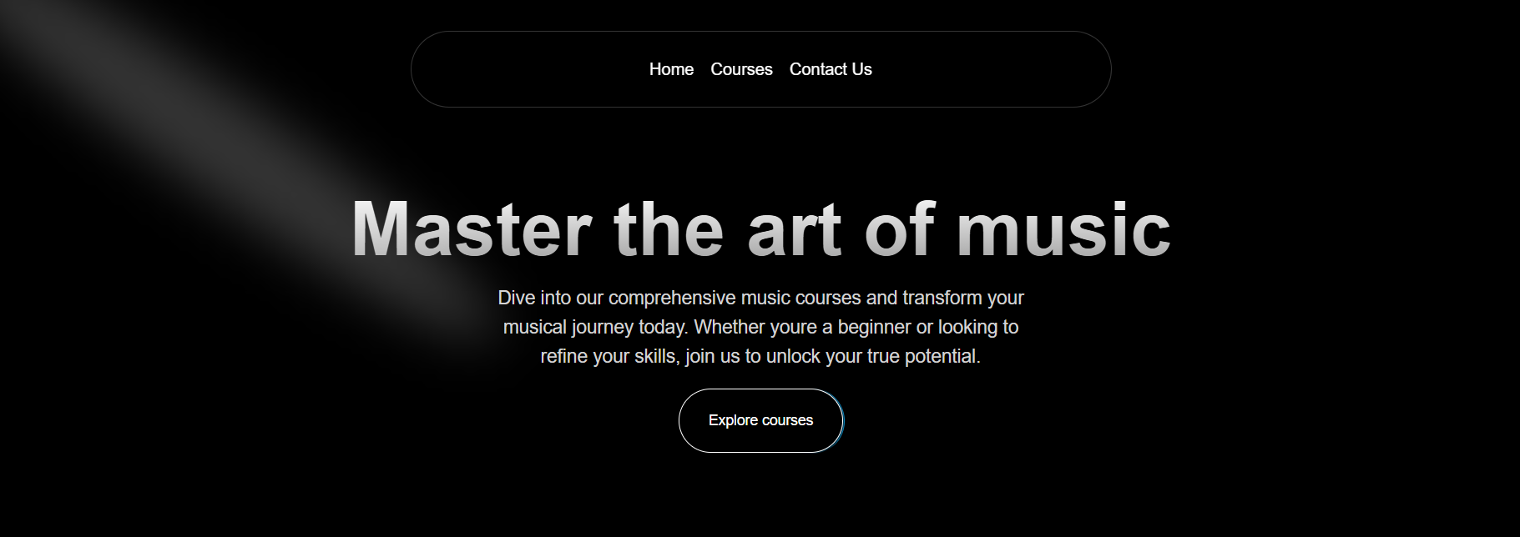
Task: Click the paragraph line starting "refine your skills"
Action: pyautogui.click(x=760, y=356)
